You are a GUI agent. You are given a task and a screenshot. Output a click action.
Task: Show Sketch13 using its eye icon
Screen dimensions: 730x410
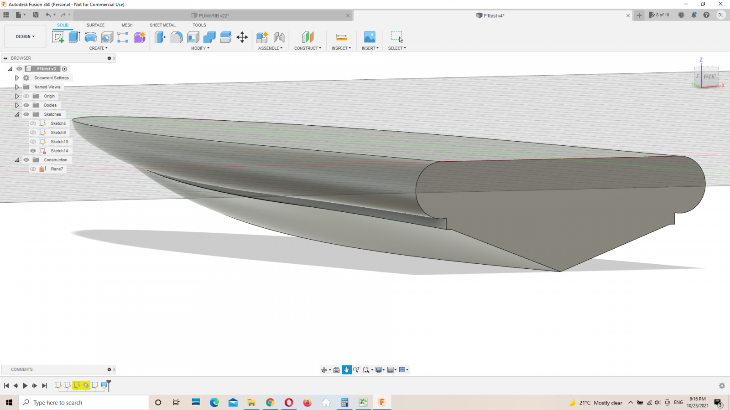click(33, 142)
